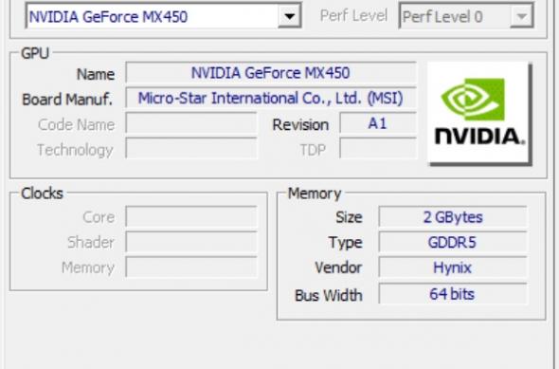Click the Revision A1 value
This screenshot has width=559, height=369.
coord(378,123)
